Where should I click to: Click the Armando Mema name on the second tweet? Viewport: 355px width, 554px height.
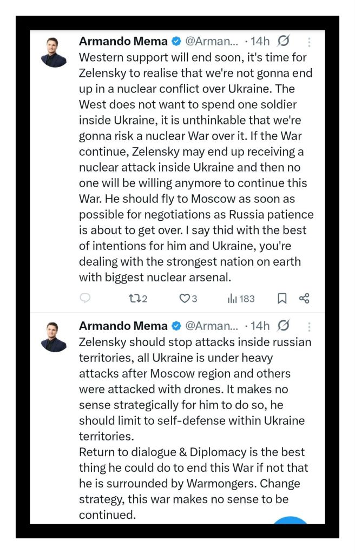[x=123, y=326]
